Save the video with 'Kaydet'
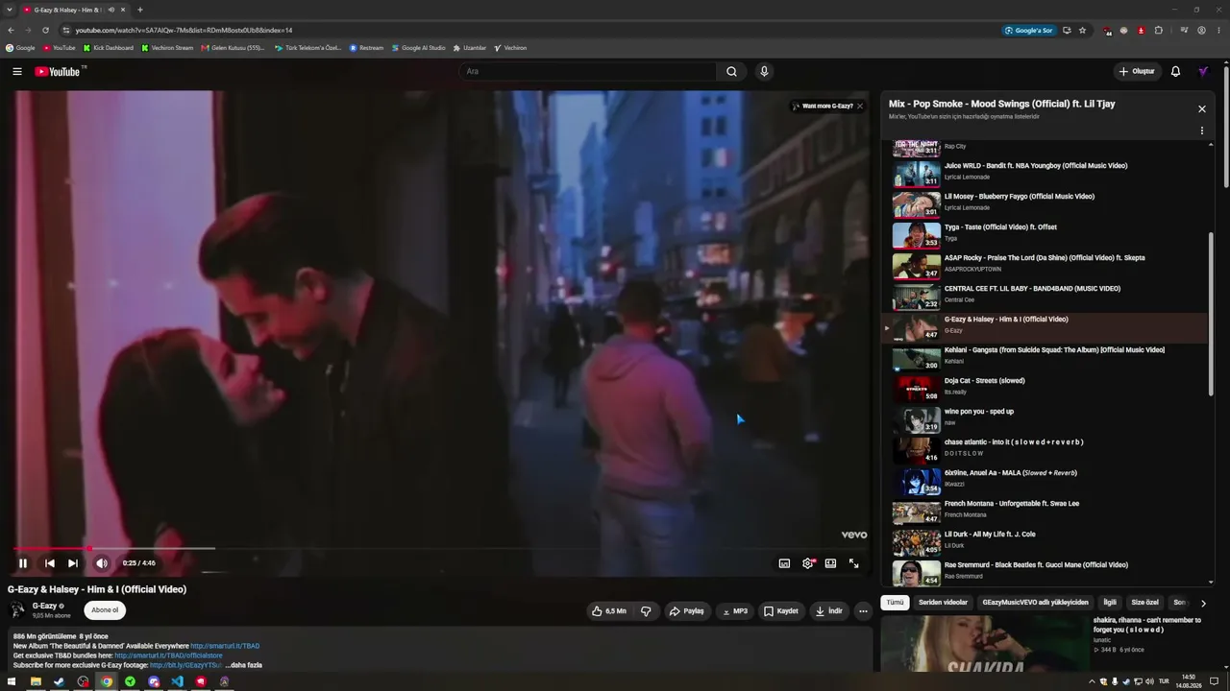 [781, 610]
